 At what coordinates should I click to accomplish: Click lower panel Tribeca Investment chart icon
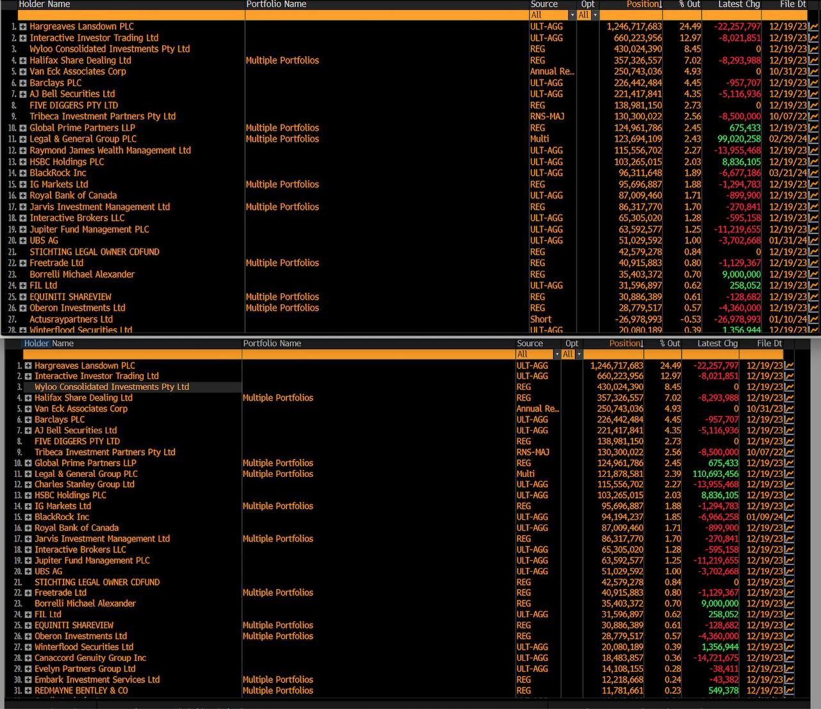click(789, 453)
